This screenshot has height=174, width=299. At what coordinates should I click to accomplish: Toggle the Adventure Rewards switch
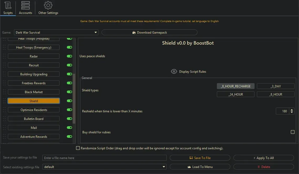coord(69,137)
